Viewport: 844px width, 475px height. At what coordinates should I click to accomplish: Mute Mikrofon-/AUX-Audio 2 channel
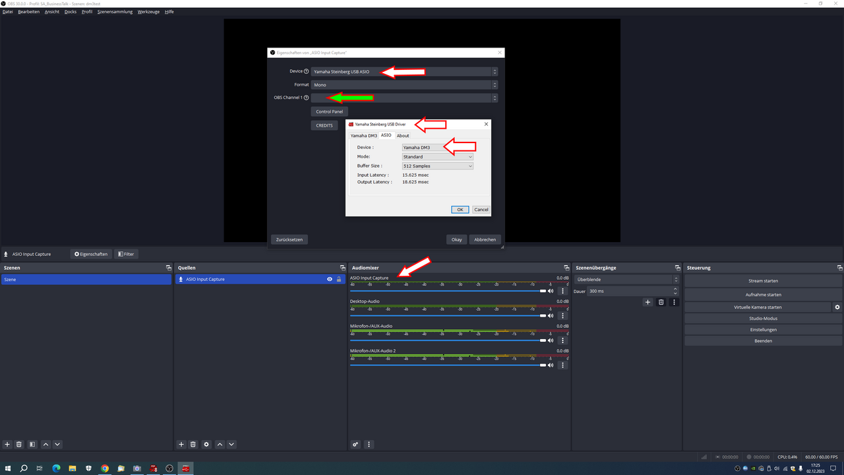pos(551,365)
